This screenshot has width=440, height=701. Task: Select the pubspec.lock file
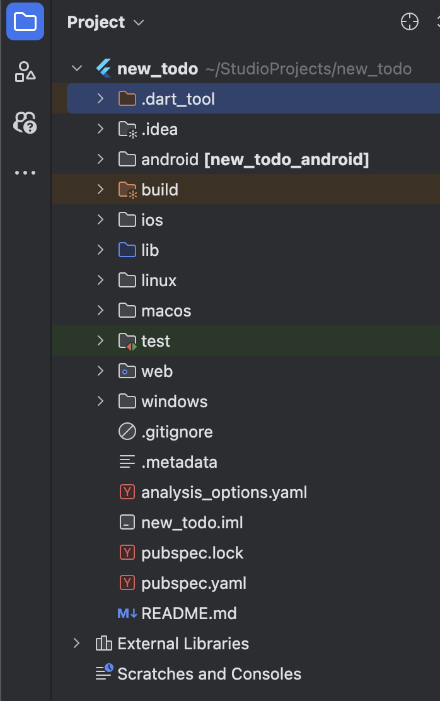(x=192, y=553)
